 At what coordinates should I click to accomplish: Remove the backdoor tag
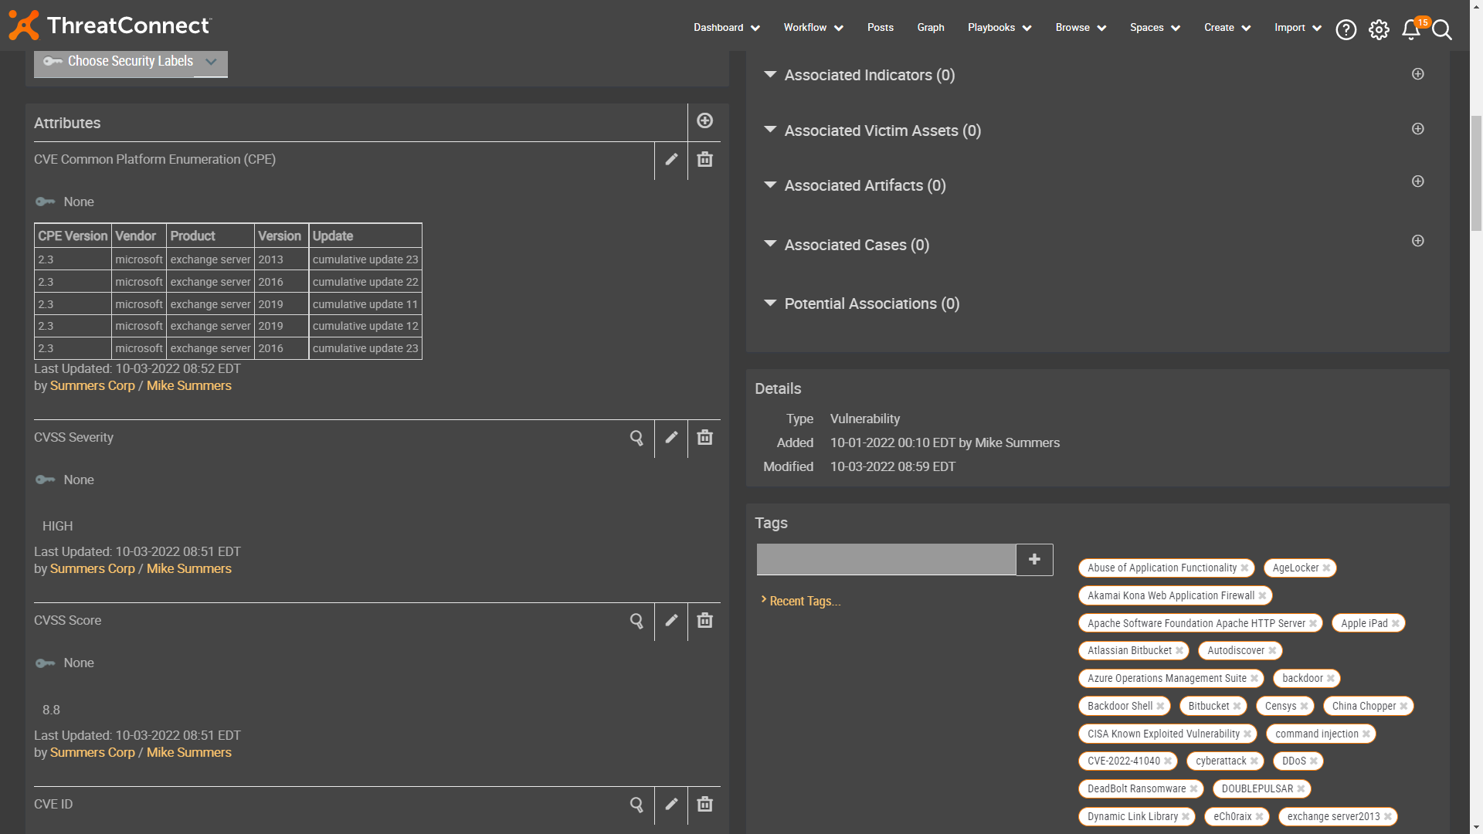coord(1330,679)
